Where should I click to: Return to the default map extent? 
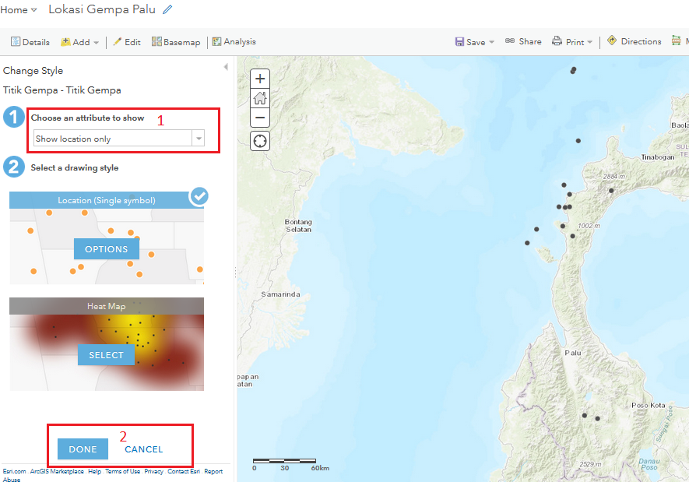(260, 98)
